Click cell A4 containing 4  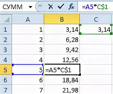point(28,60)
